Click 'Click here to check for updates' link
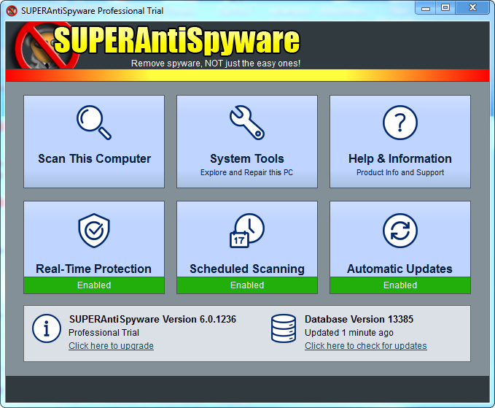The image size is (495, 408). click(365, 346)
